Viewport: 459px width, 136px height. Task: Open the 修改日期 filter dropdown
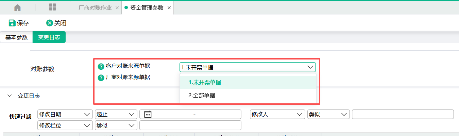coord(65,114)
